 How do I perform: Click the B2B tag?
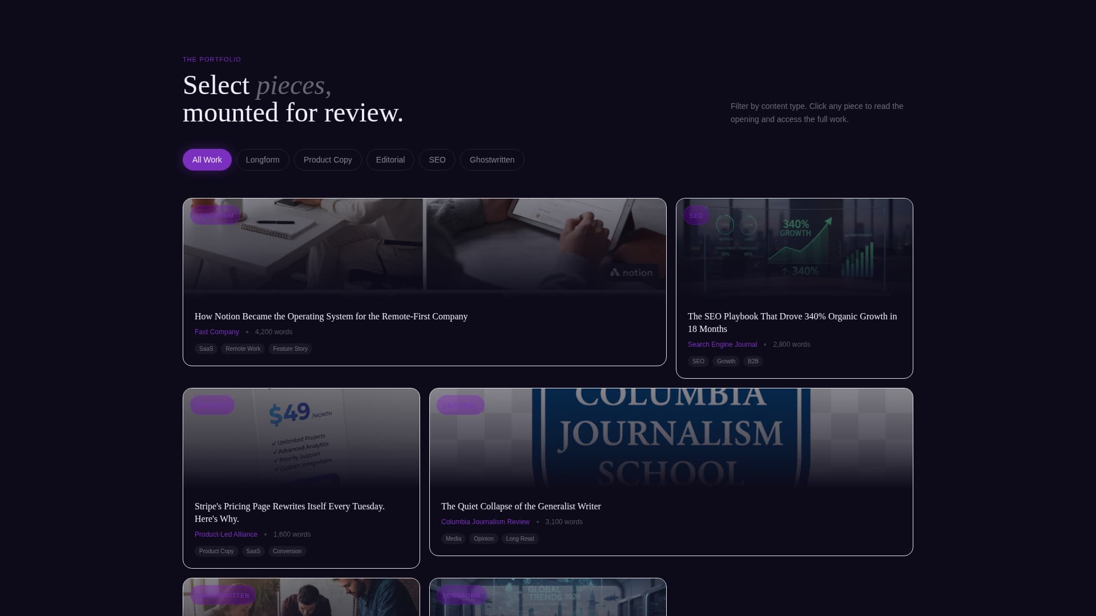click(x=753, y=362)
